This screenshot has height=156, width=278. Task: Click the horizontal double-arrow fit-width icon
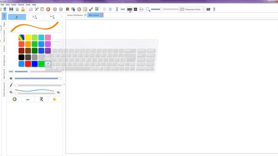pos(122,9)
